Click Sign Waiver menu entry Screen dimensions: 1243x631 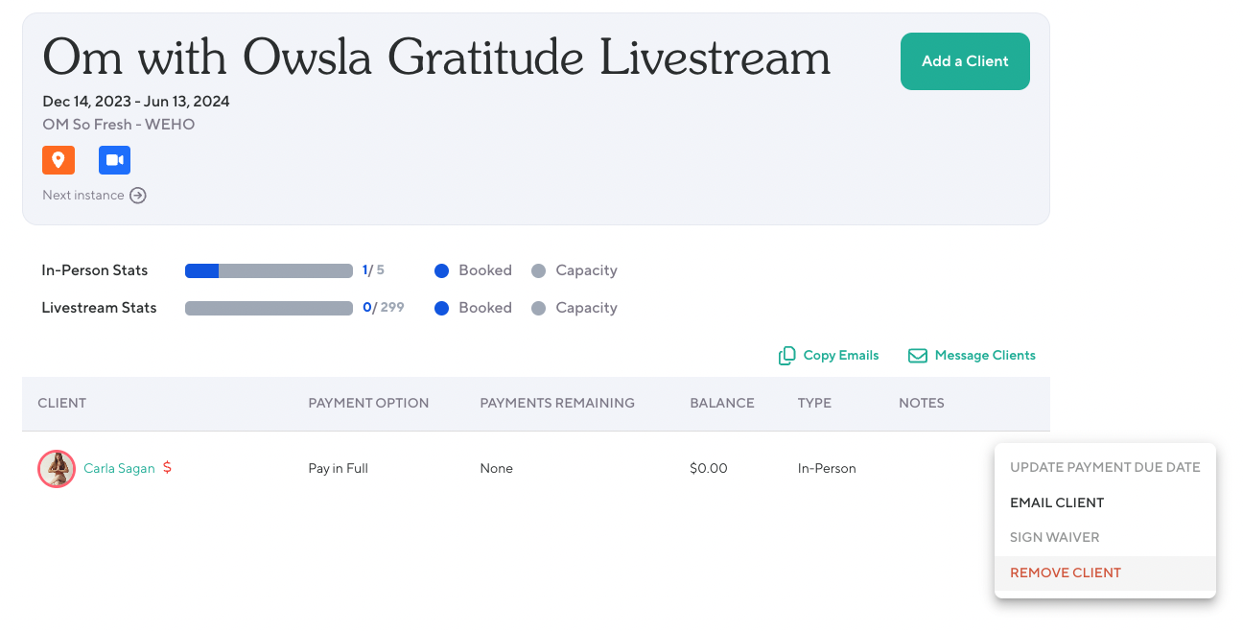[x=1055, y=537]
